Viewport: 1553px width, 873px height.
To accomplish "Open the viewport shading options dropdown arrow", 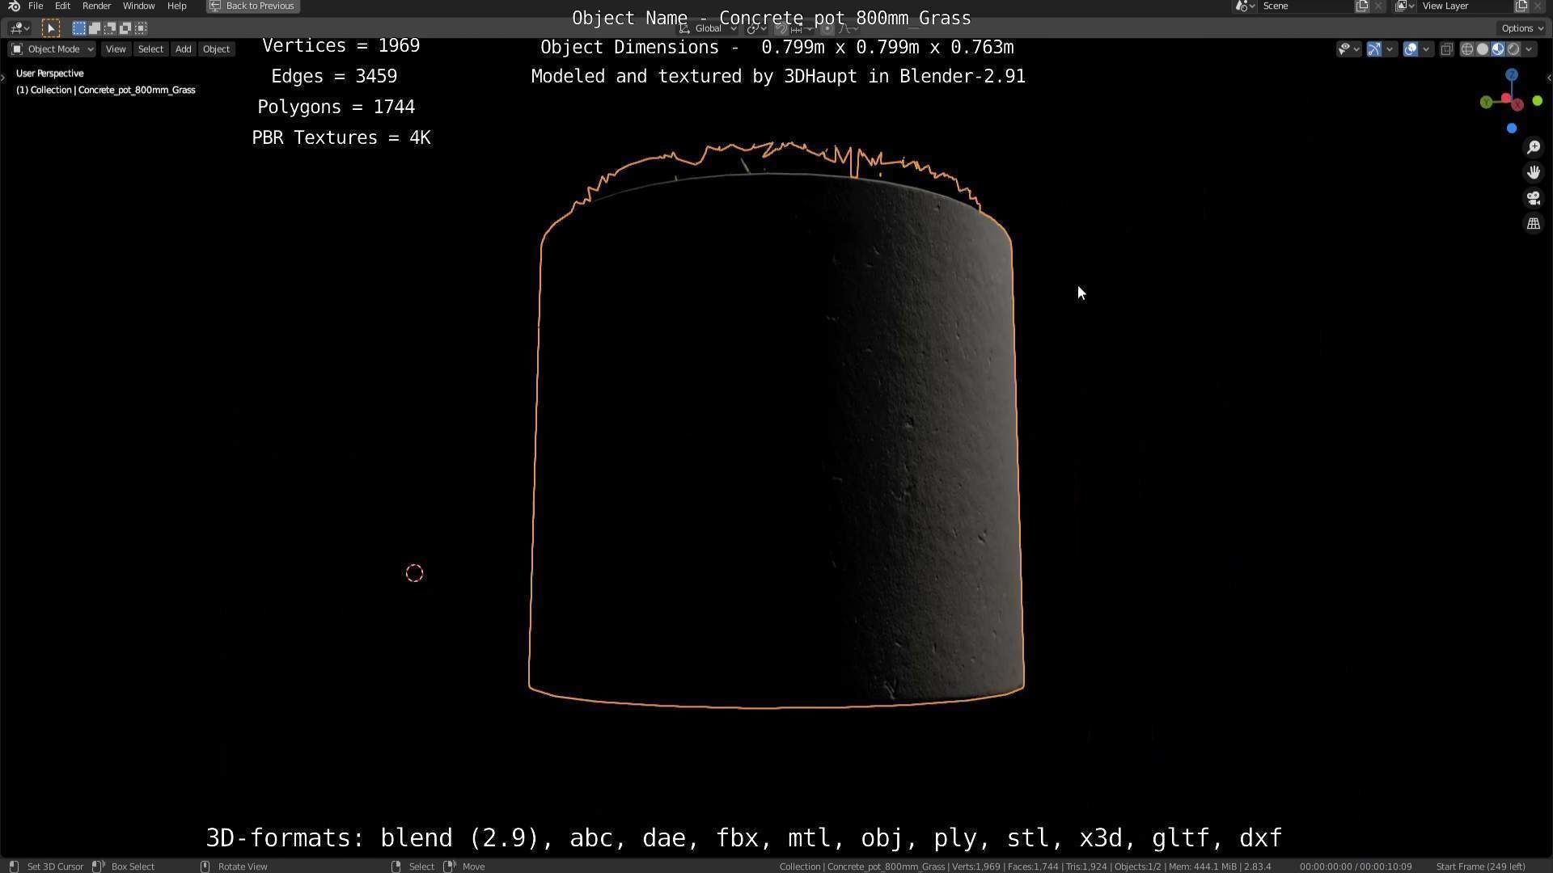I will point(1529,49).
